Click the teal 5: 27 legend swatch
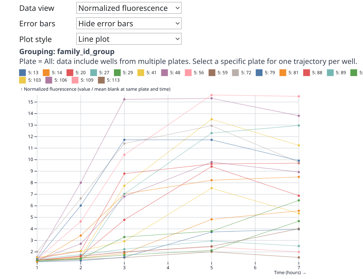 point(94,73)
